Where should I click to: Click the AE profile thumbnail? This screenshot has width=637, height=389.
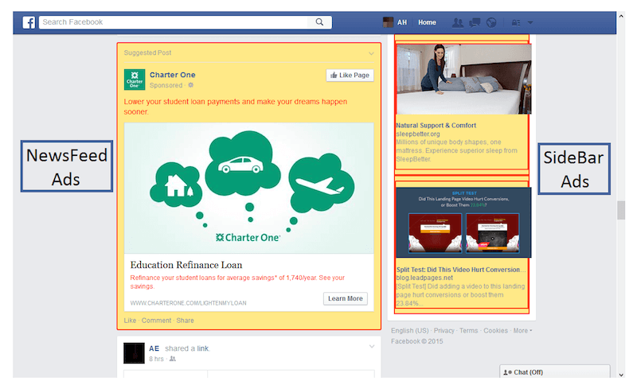[134, 353]
